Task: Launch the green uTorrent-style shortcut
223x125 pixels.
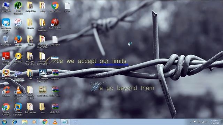Action: [18, 8]
